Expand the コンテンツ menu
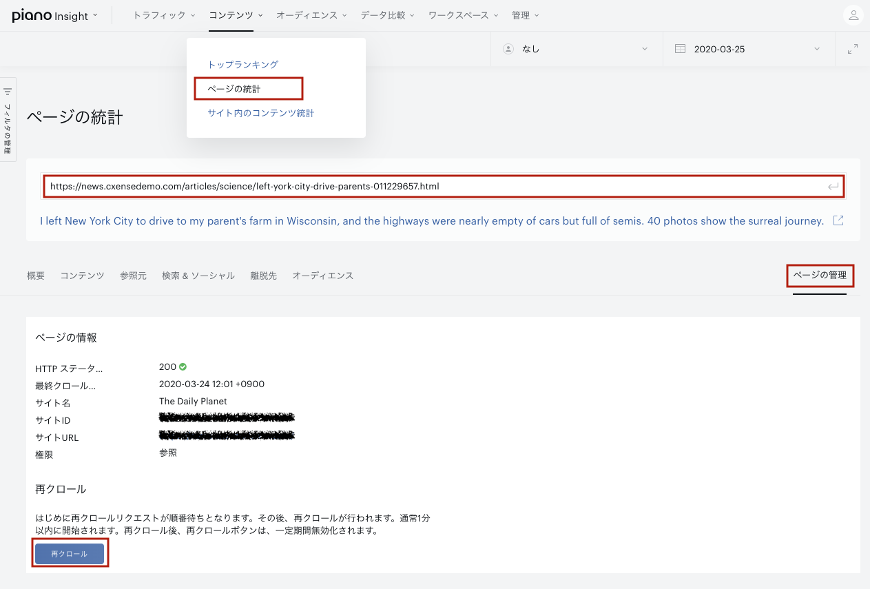This screenshot has height=589, width=870. tap(236, 15)
